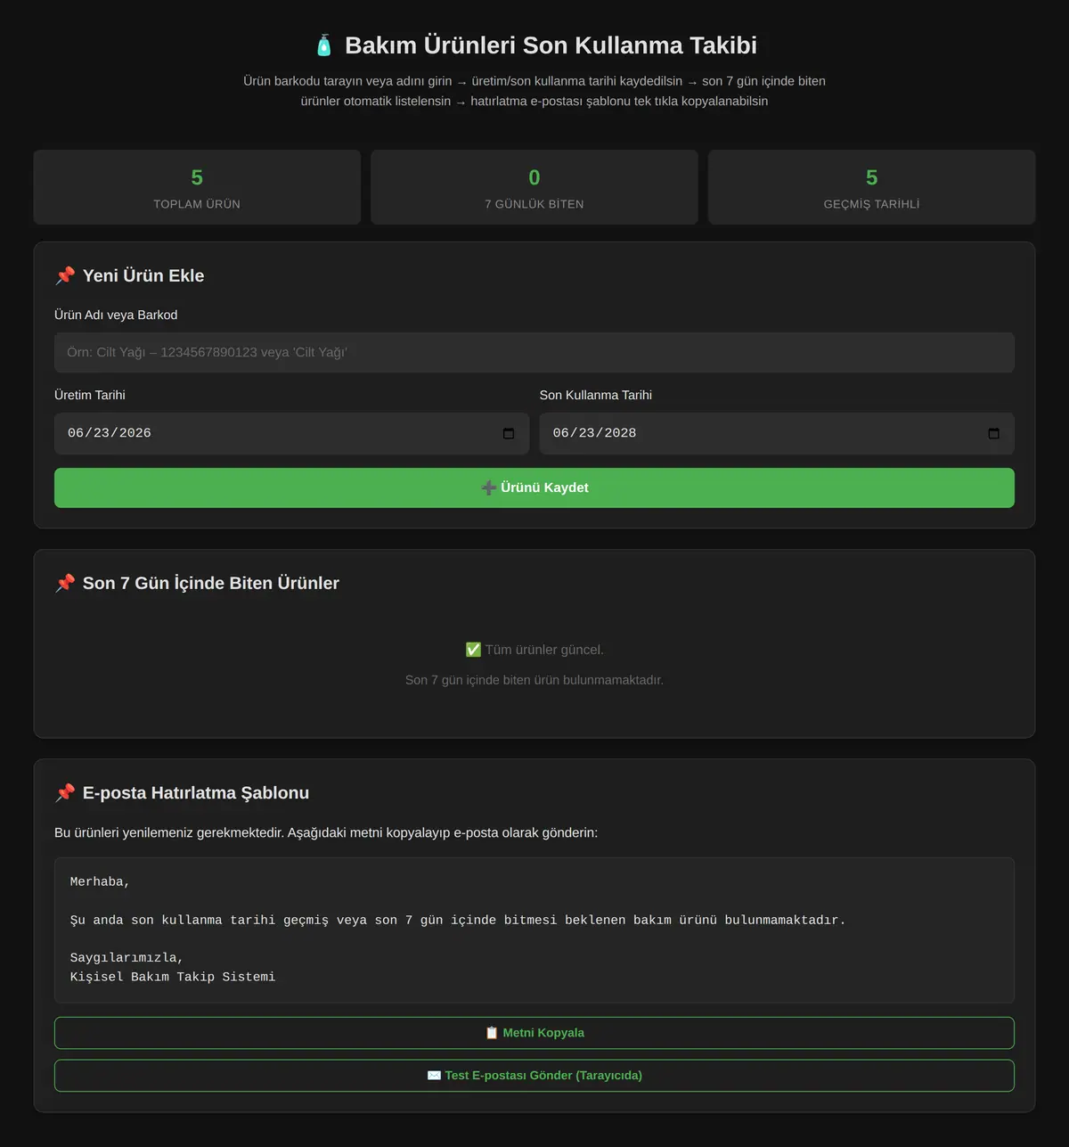
Task: Select the Üretim Tarihi date value 06/23/2026
Action: 110,433
